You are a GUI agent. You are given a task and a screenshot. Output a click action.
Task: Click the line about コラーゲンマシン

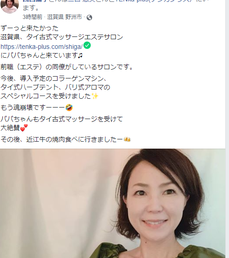click(54, 78)
